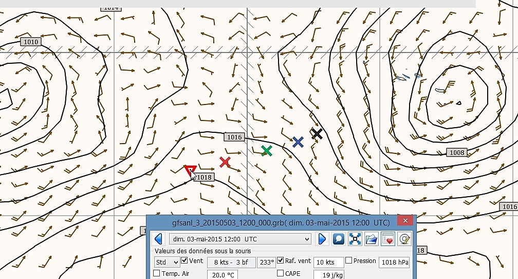
Task: Open the heart calendar icon button
Action: [x=388, y=239]
